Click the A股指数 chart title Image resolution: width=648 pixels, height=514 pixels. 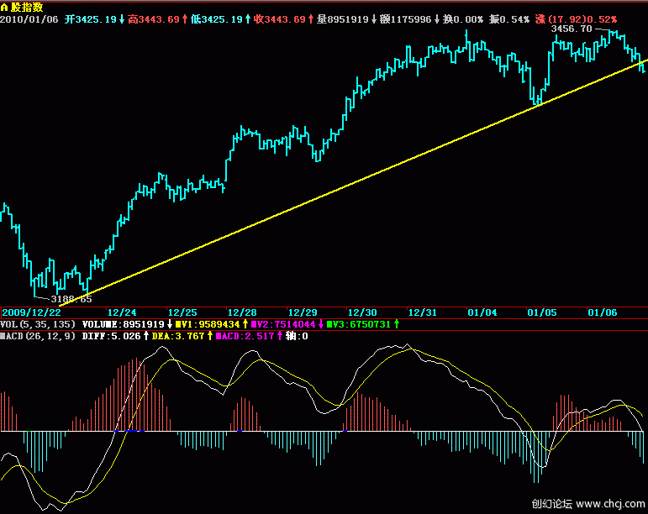click(x=24, y=6)
